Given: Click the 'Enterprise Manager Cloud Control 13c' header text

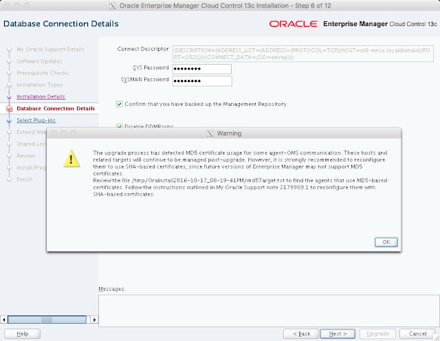Looking at the screenshot, I should (x=380, y=24).
